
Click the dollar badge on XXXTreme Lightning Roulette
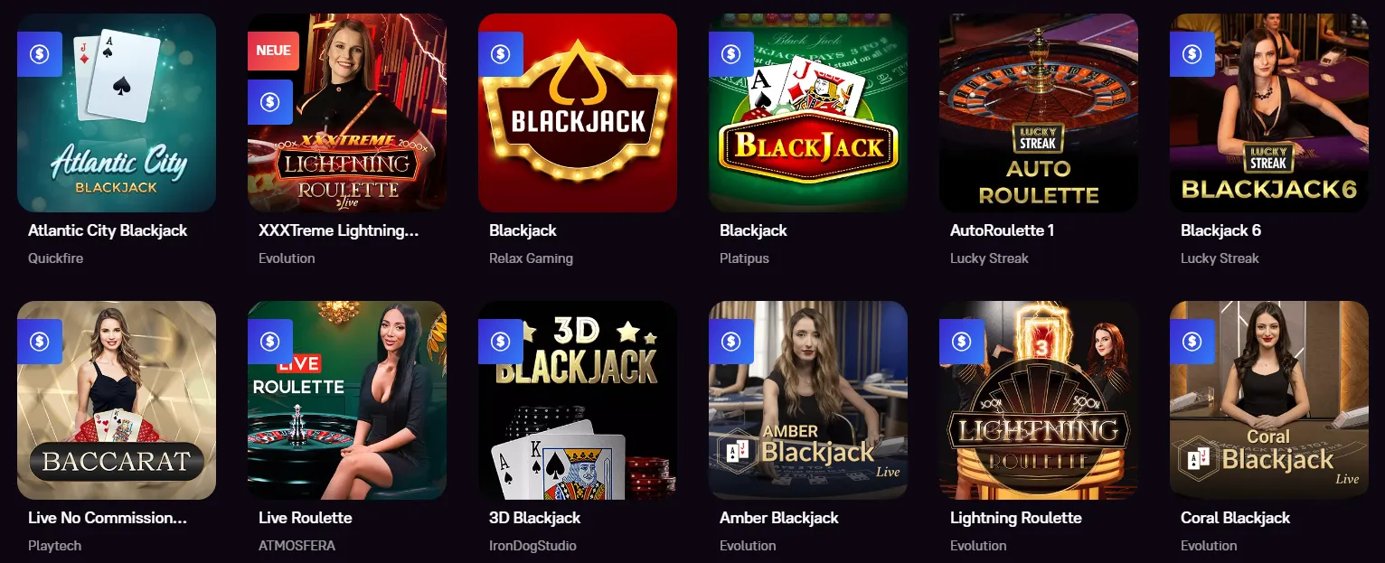269,101
